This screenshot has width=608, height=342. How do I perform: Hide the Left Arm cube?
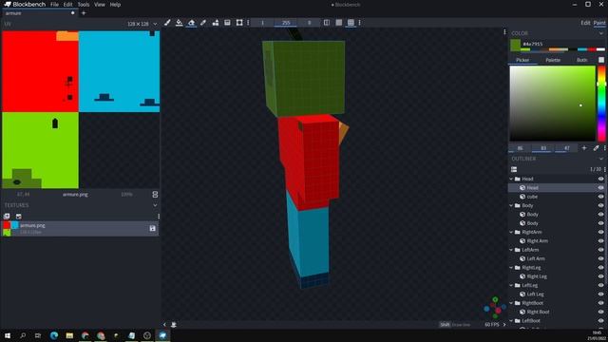[x=600, y=258]
